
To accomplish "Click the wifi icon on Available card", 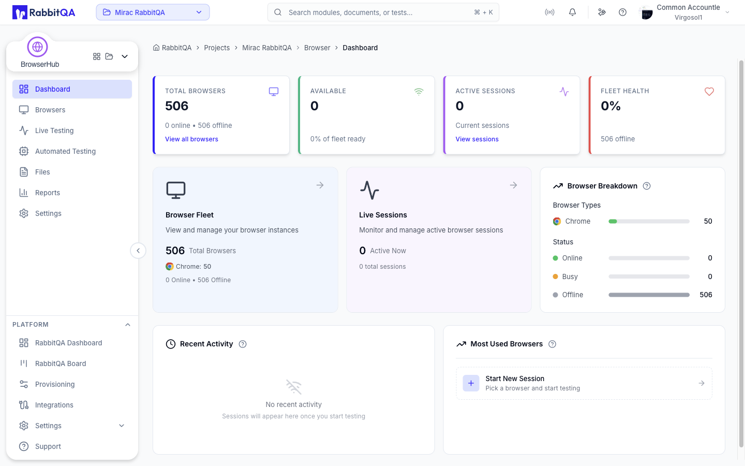I will pos(419,92).
